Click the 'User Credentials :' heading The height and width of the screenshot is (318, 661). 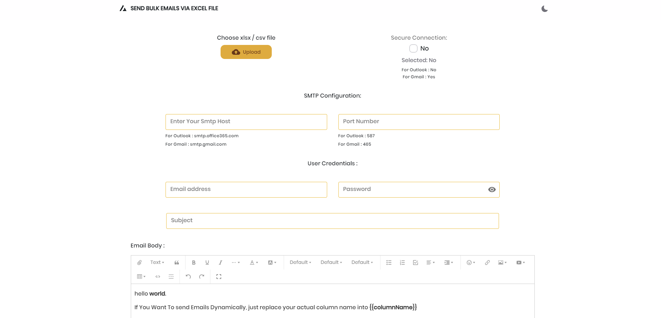pos(332,163)
